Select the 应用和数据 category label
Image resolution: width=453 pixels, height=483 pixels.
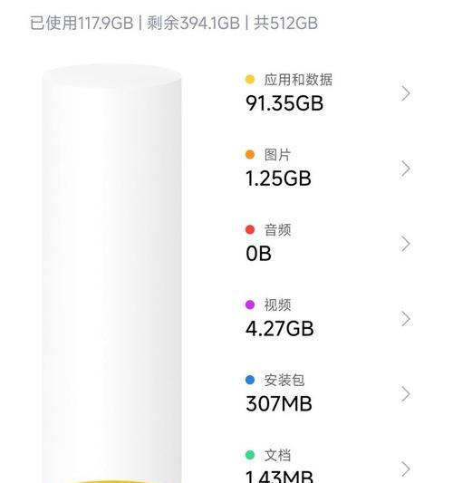298,80
